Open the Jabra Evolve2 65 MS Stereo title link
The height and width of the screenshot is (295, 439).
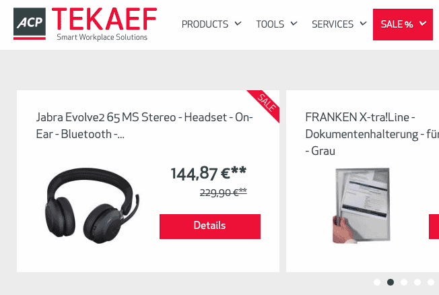[145, 125]
